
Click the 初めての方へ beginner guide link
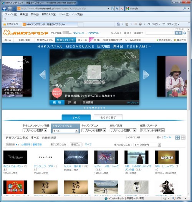click(x=164, y=40)
